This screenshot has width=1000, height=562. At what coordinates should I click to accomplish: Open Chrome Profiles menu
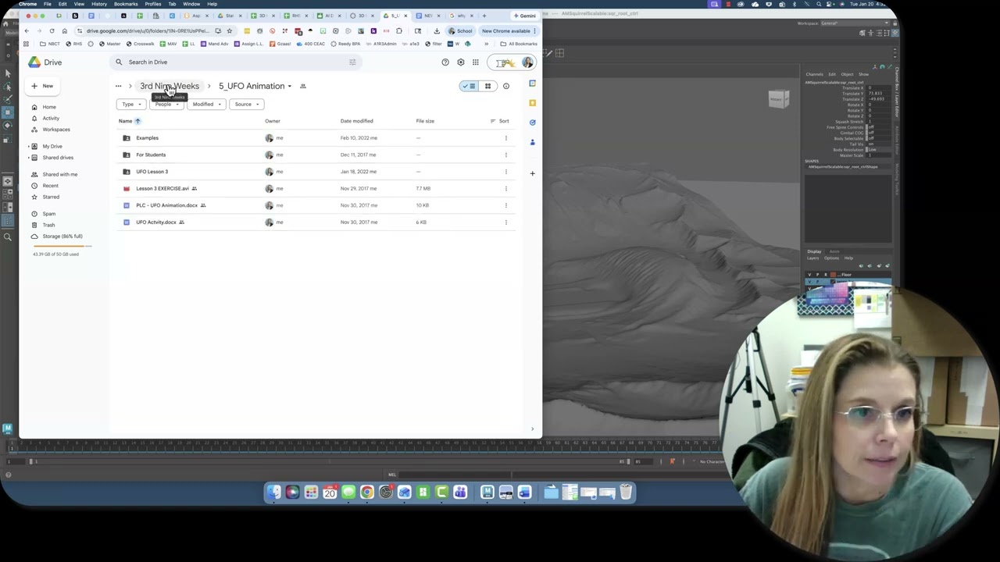pyautogui.click(x=153, y=4)
